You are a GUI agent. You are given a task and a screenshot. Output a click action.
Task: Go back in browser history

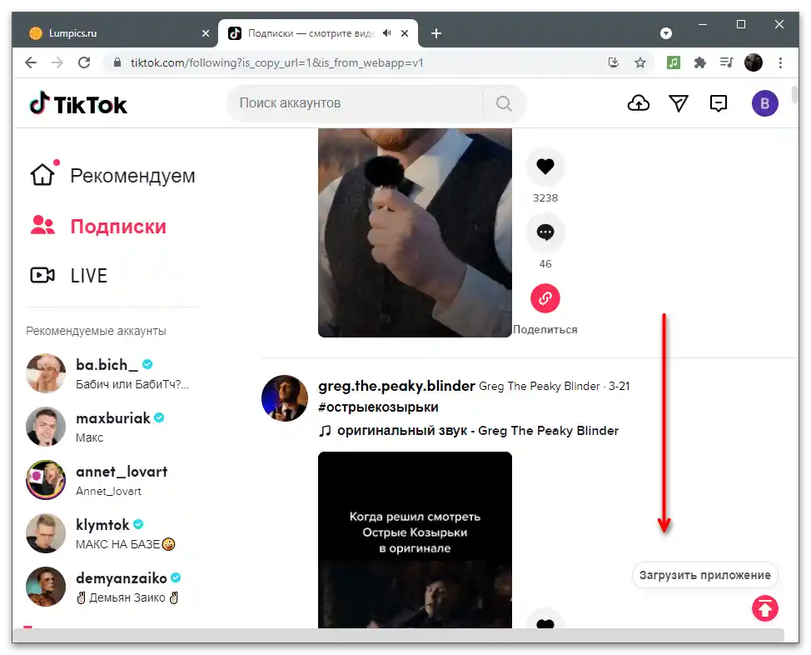[31, 62]
